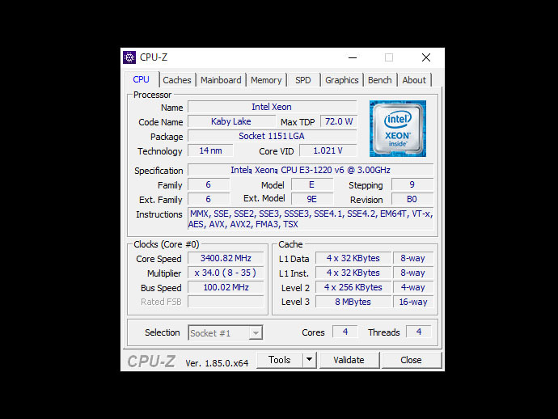Select the CPU tab

pos(142,79)
